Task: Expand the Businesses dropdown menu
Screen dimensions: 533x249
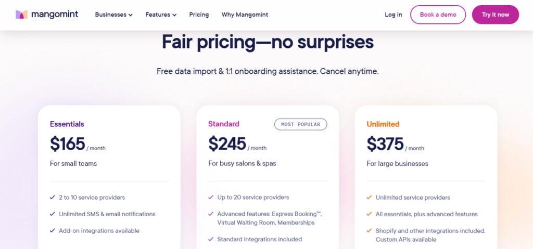Action: click(114, 15)
